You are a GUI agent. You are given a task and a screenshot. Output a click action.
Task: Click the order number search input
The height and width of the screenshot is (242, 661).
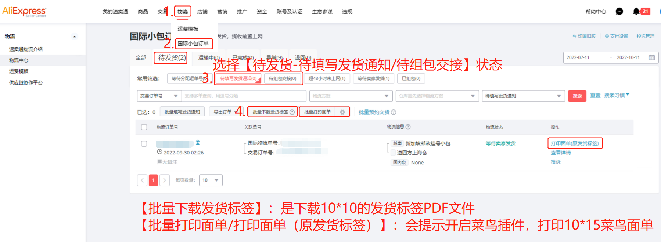click(x=244, y=96)
